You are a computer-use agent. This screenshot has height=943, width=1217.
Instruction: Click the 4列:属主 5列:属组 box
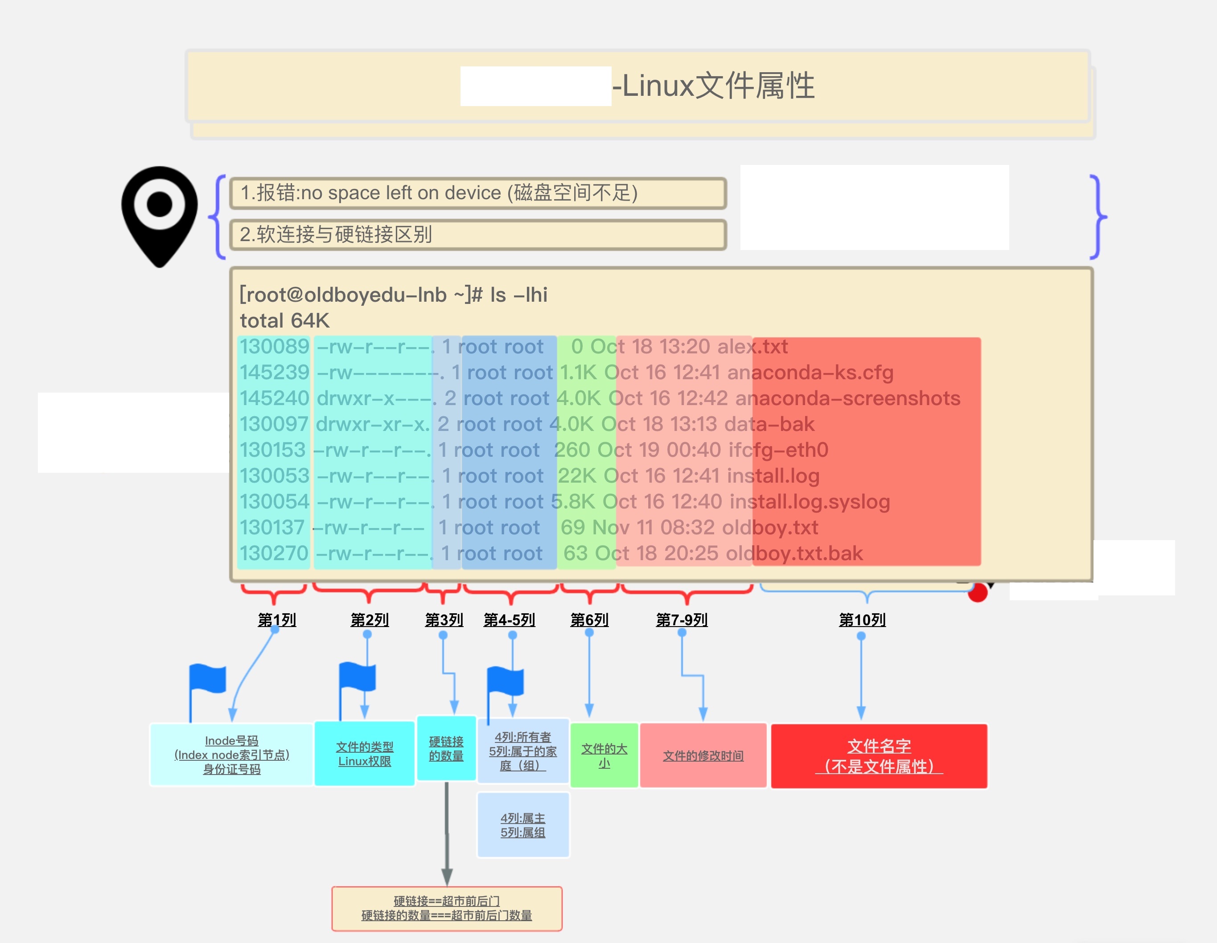[x=522, y=825]
